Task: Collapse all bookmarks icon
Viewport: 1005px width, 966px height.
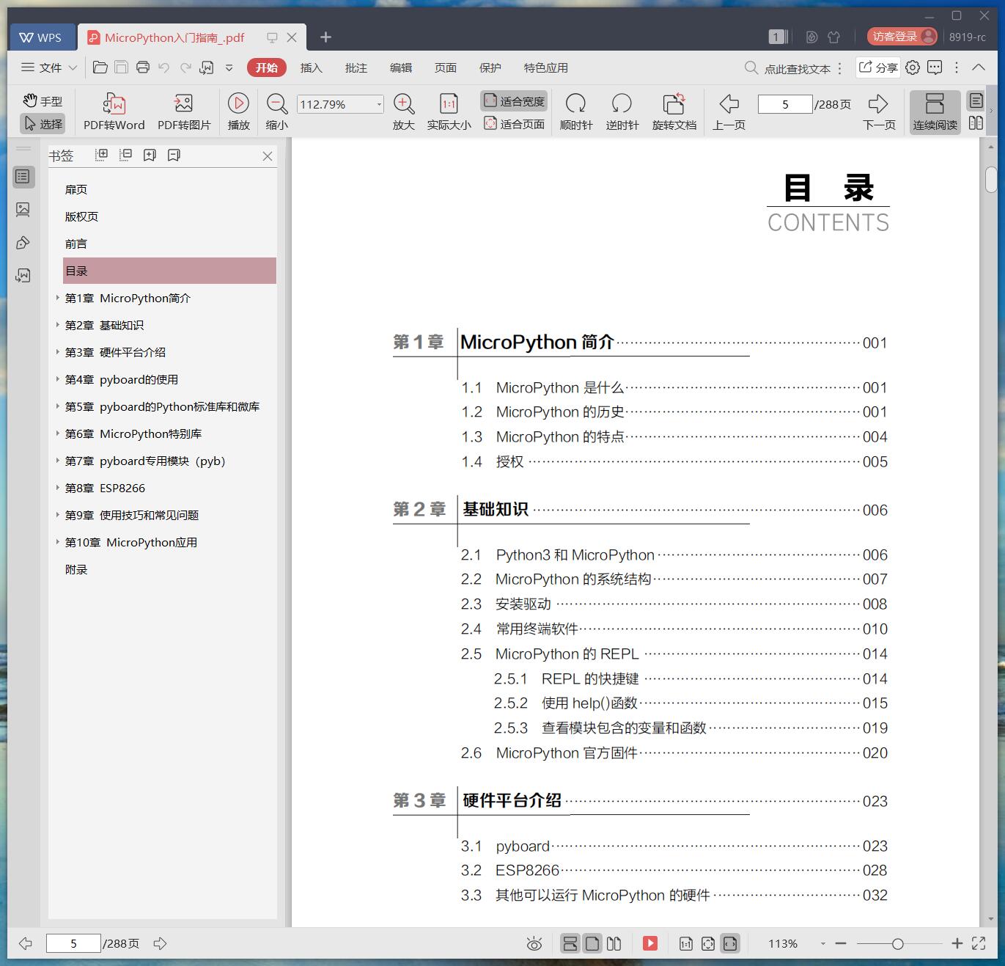Action: pos(126,155)
